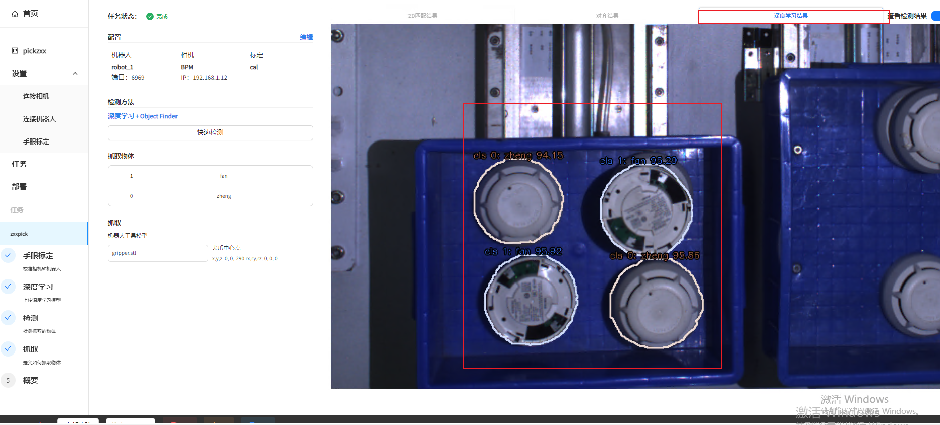Toggle the 查看检测结果 switch
Viewport: 940px width, 425px height.
(x=936, y=16)
